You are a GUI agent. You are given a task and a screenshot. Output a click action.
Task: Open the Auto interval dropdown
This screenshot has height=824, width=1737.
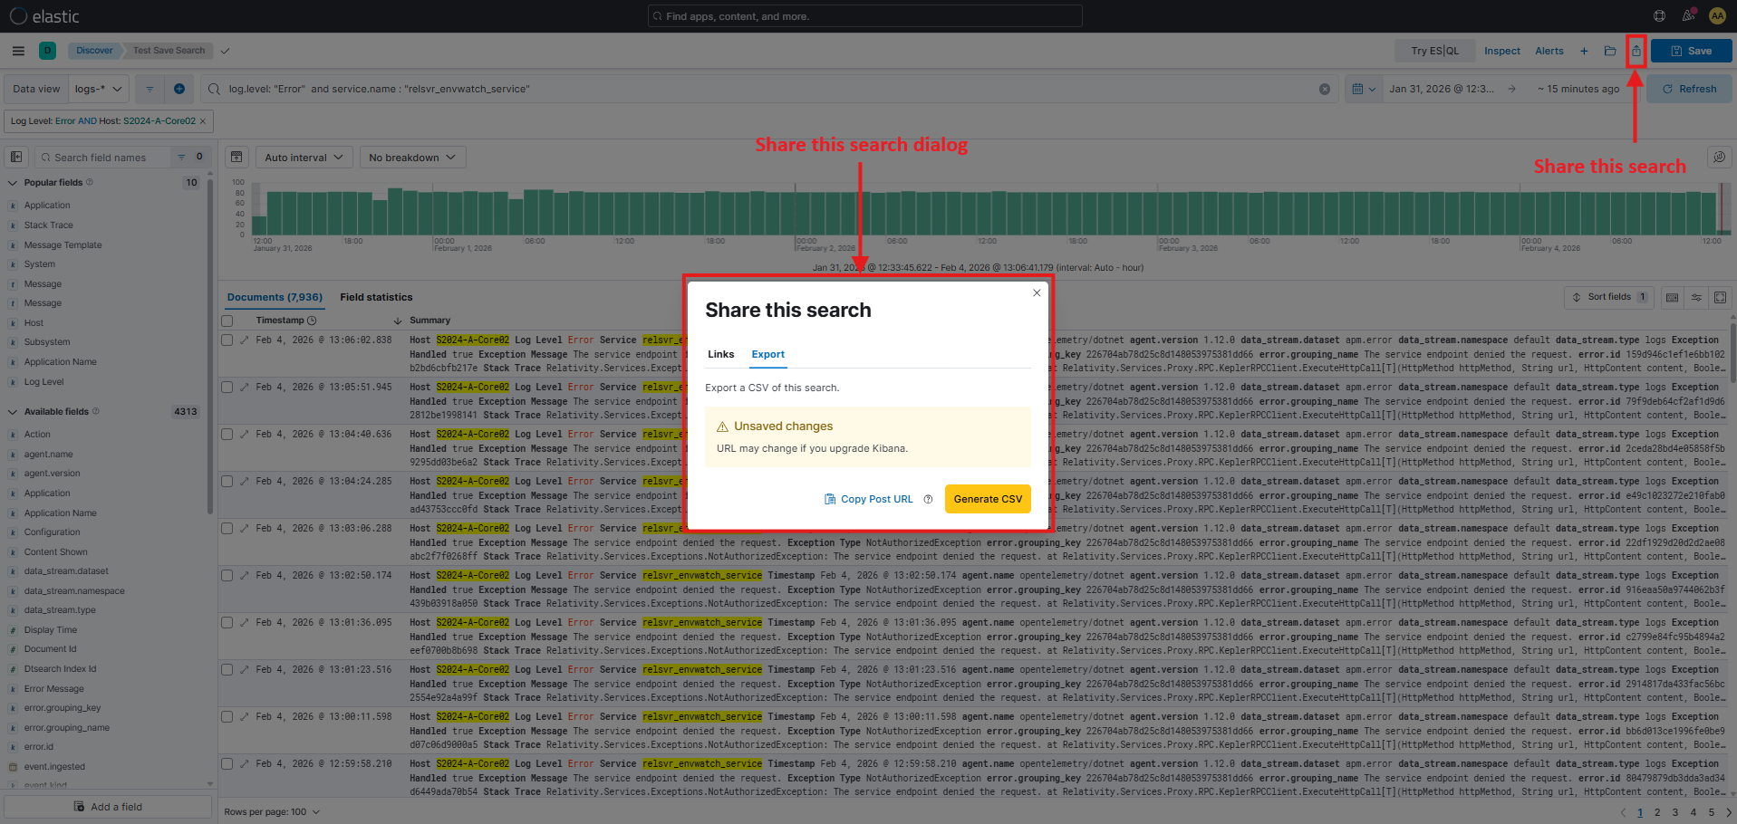point(304,157)
